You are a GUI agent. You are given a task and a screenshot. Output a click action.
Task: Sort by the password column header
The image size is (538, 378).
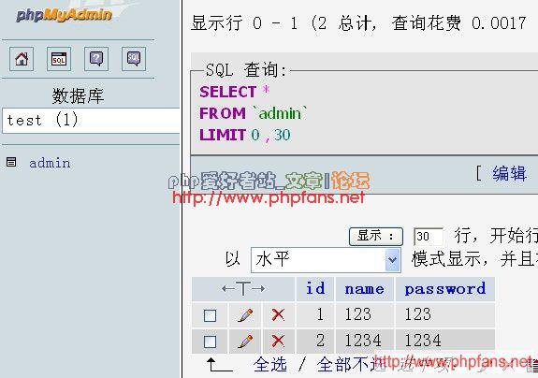[445, 289]
